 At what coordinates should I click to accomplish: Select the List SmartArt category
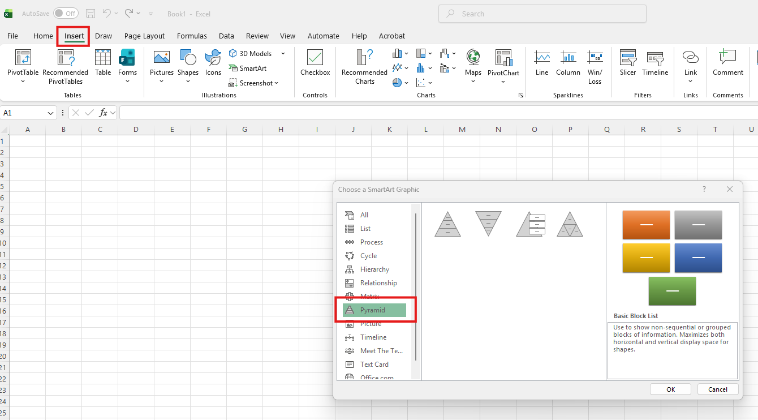point(374,228)
